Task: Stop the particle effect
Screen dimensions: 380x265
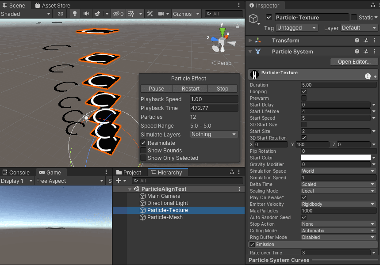Action: point(223,89)
